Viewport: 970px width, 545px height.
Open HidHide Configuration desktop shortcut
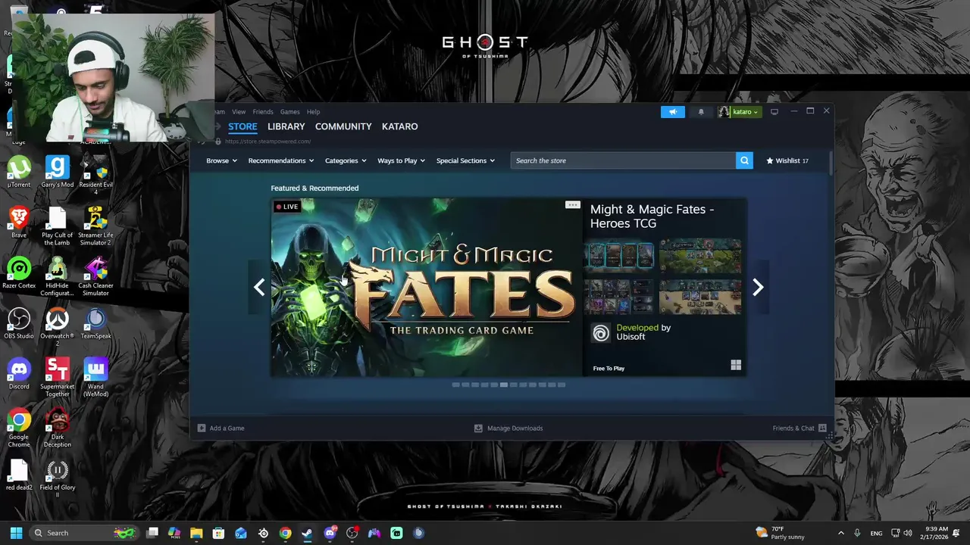click(58, 276)
